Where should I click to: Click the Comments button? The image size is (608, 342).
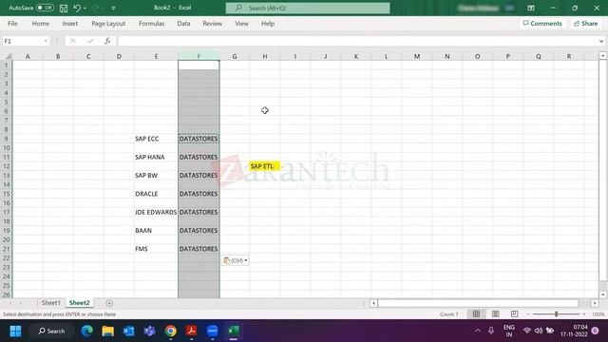pyautogui.click(x=542, y=24)
